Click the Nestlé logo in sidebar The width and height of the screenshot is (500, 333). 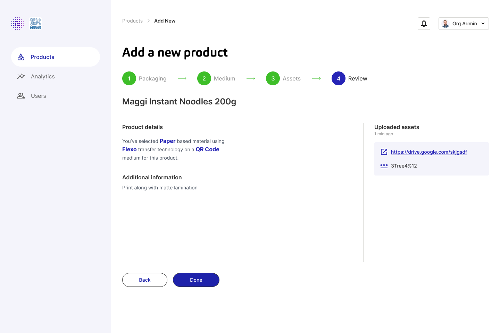click(35, 24)
